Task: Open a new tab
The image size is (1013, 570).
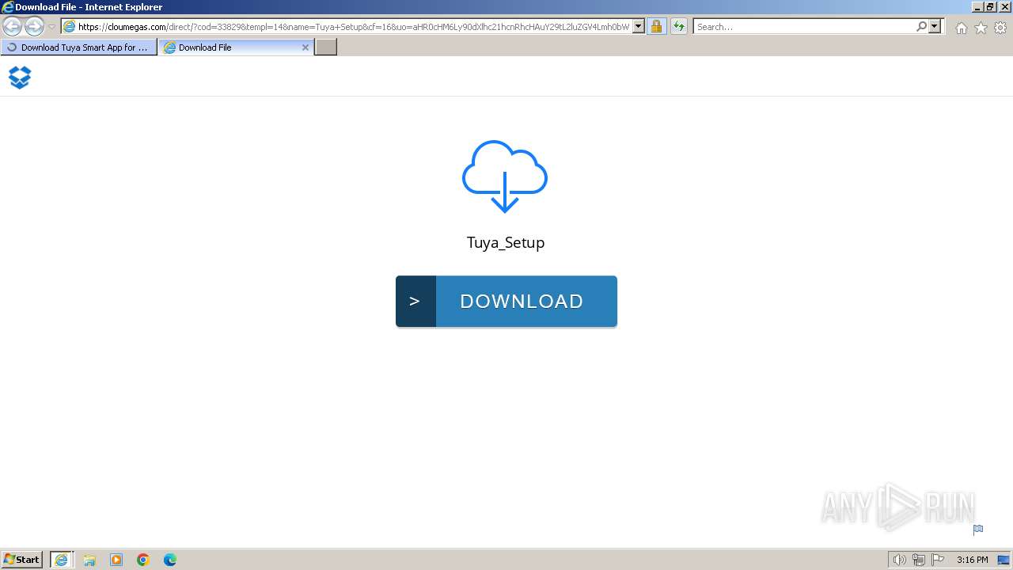Action: tap(326, 47)
